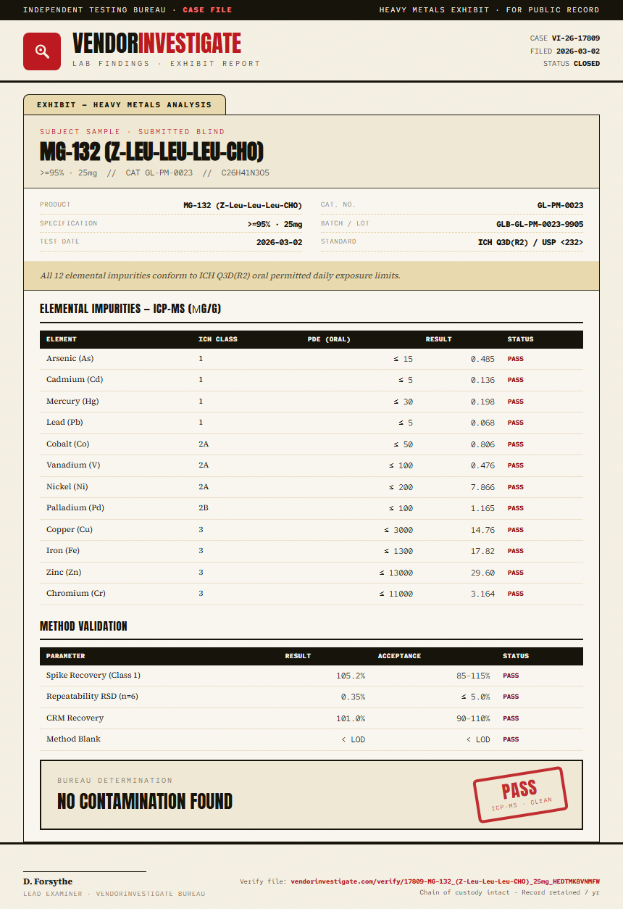
Task: Select the Exhibit – Heavy Metals Analysis tab
Action: [125, 104]
